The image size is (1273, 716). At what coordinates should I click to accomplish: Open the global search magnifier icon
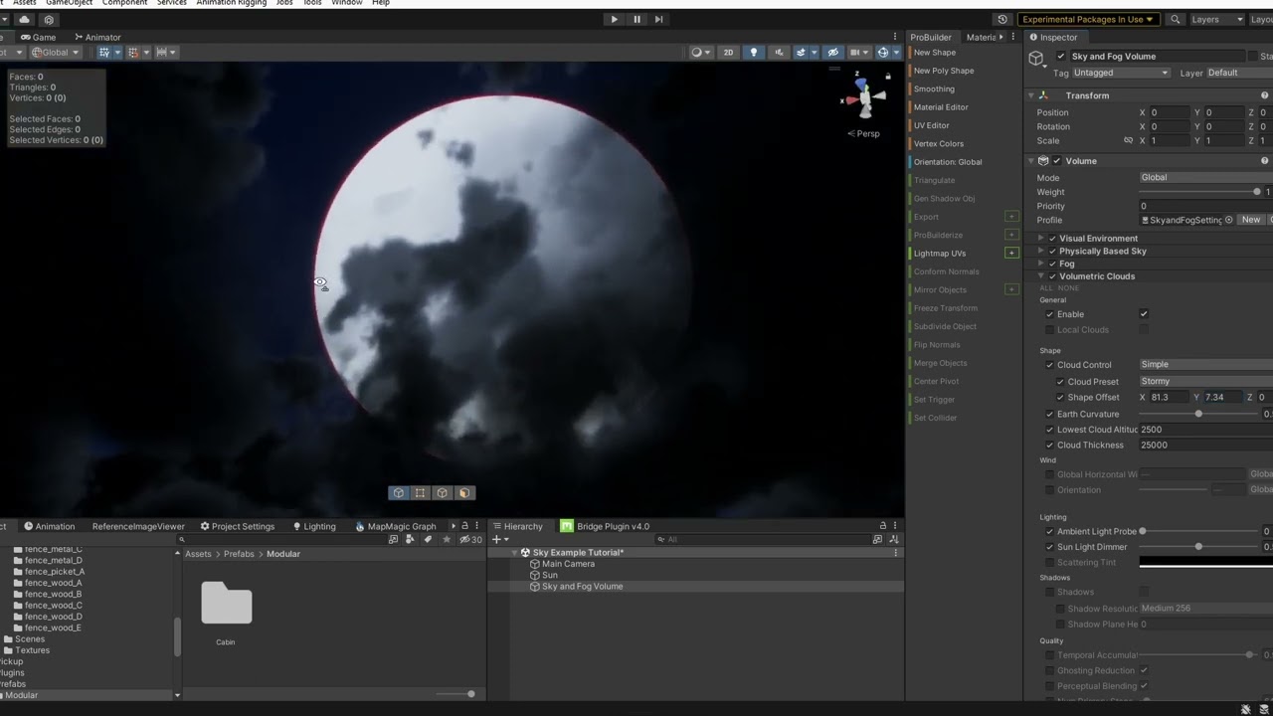click(x=1175, y=19)
